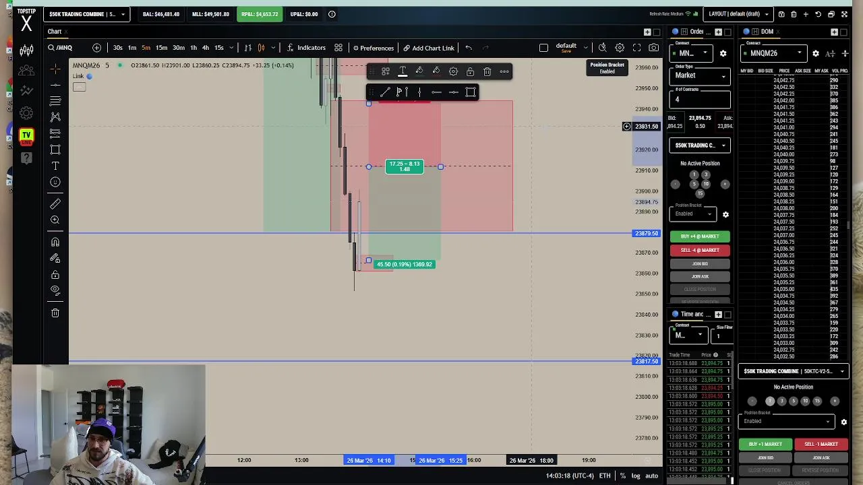Select the 1h timeframe
Viewport: 863px width, 485px height.
coord(194,48)
